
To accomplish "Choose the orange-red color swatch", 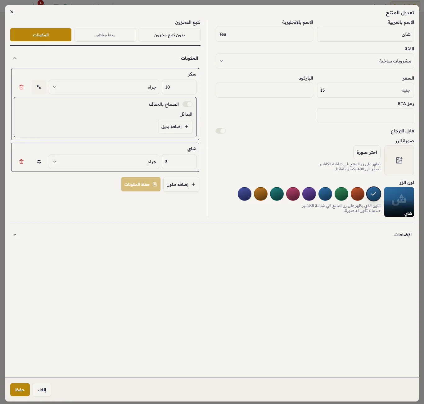I will [x=358, y=194].
